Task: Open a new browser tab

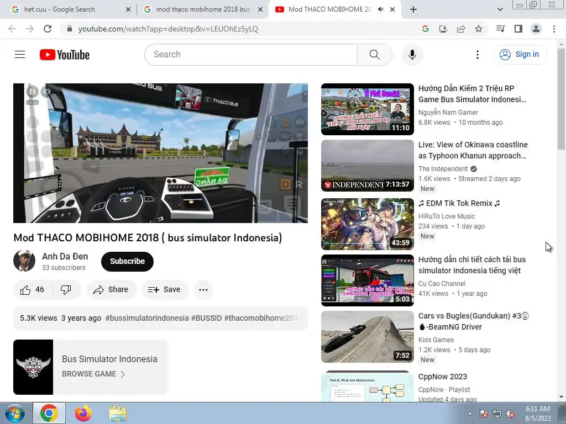Action: coord(413,9)
